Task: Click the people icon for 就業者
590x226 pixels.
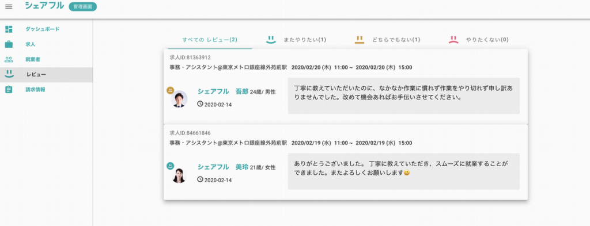Action: coord(9,59)
